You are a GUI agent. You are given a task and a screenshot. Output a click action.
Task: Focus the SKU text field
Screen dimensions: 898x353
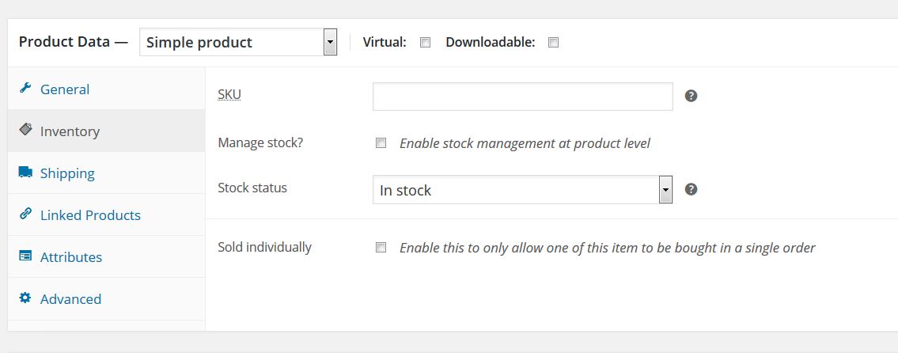tap(522, 97)
